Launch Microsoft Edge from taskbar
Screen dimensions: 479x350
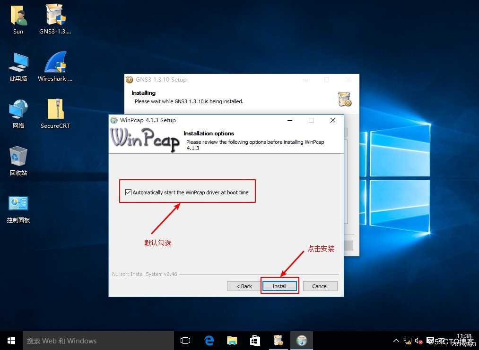coord(209,341)
